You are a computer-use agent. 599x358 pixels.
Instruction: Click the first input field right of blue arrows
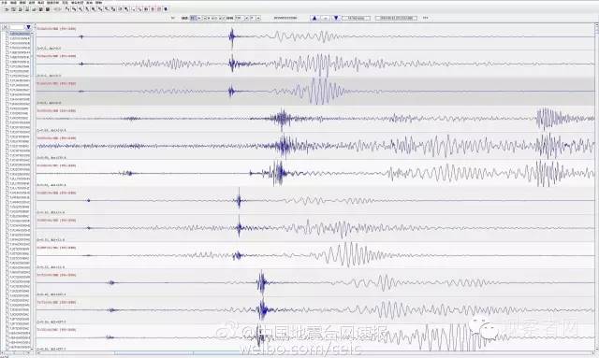(356, 18)
